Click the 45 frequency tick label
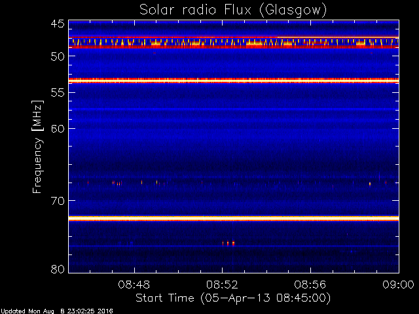The height and width of the screenshot is (314, 419). [x=58, y=24]
